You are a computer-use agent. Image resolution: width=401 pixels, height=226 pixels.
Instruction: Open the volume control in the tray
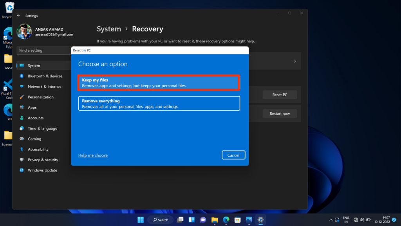click(362, 220)
